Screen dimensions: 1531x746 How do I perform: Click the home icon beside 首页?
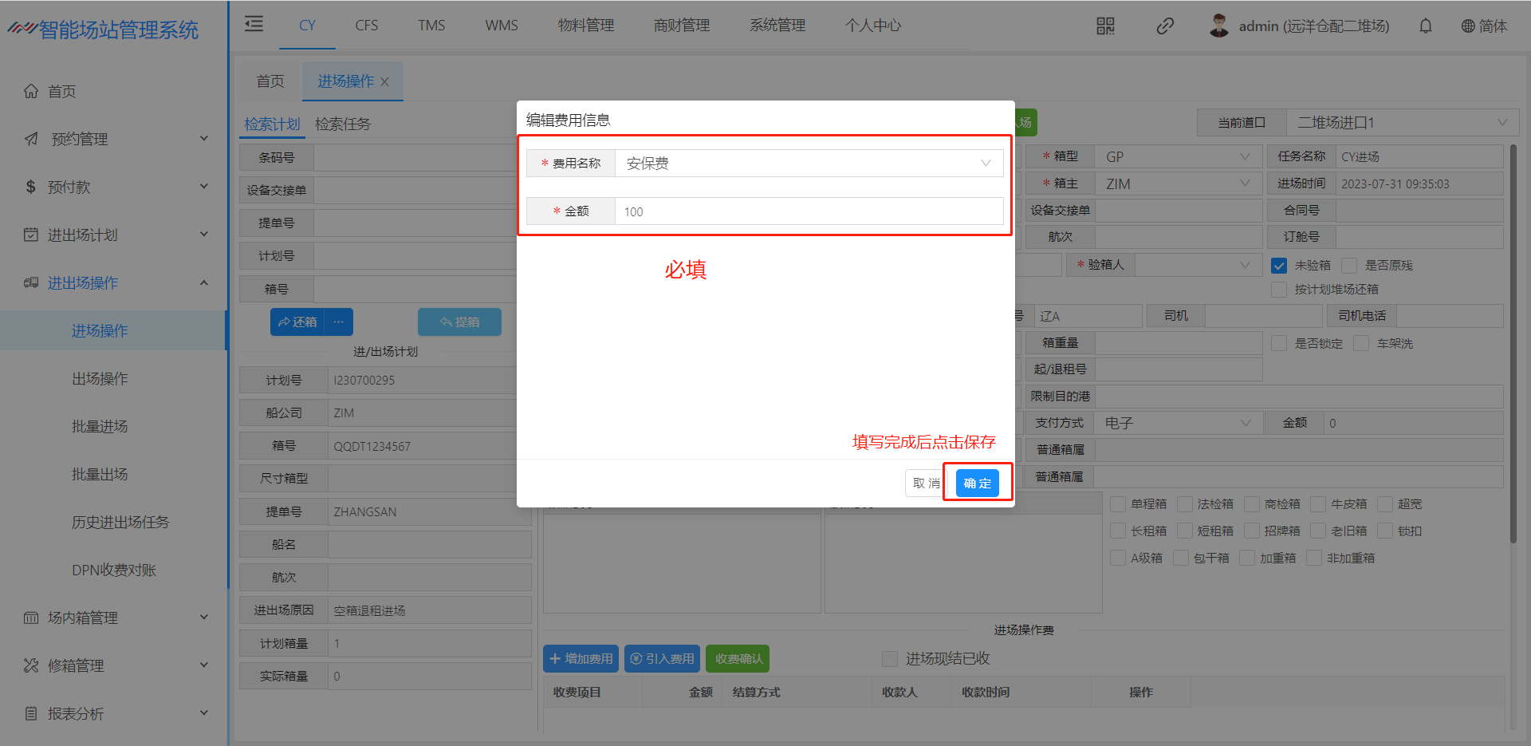click(x=31, y=91)
